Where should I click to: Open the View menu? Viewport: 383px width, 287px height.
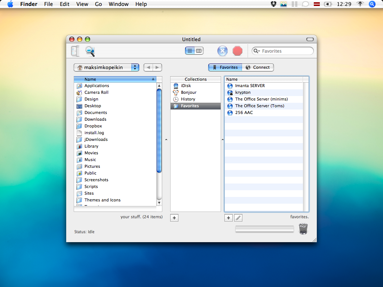[82, 4]
